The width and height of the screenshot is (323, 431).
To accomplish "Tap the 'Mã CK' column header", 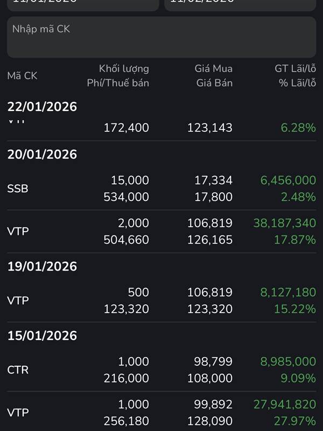I will point(22,76).
